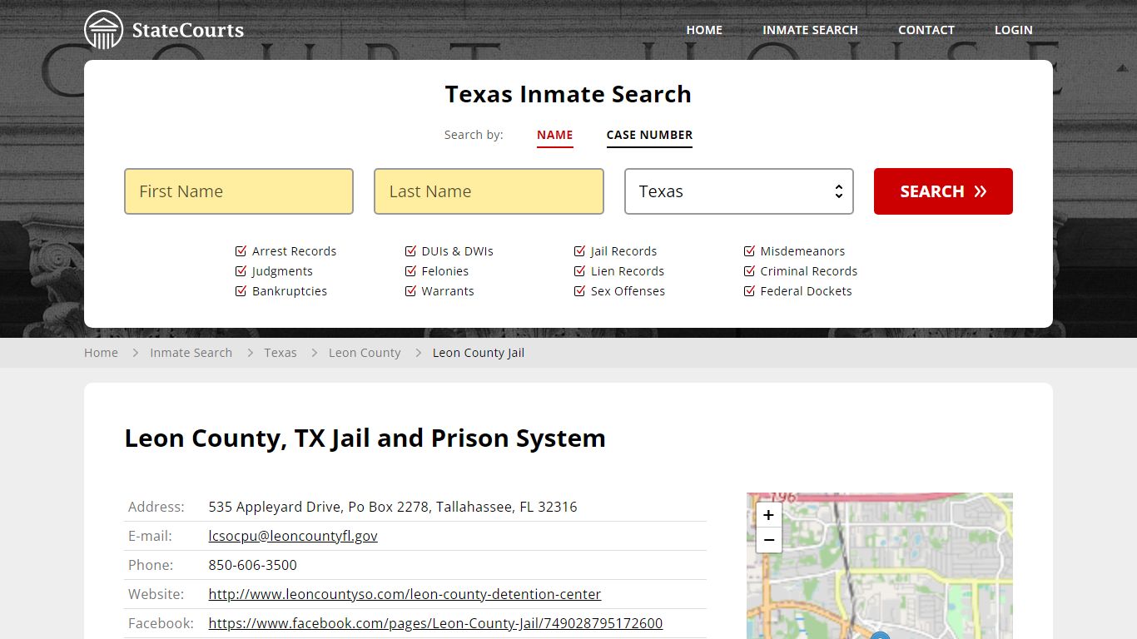
Task: Switch to search by Name tab
Action: point(555,135)
